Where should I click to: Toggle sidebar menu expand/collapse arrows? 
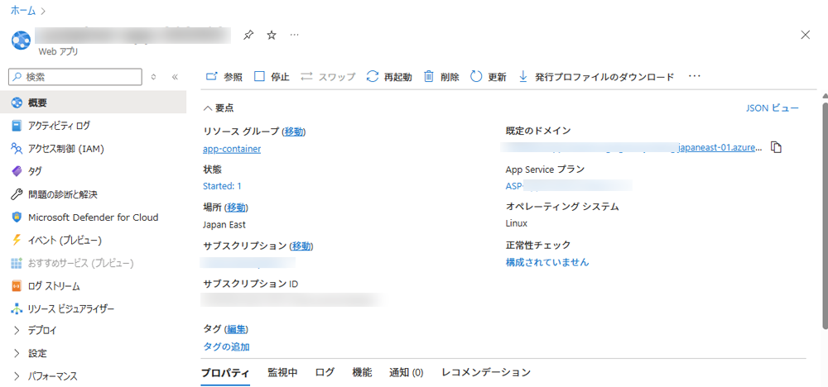point(154,77)
